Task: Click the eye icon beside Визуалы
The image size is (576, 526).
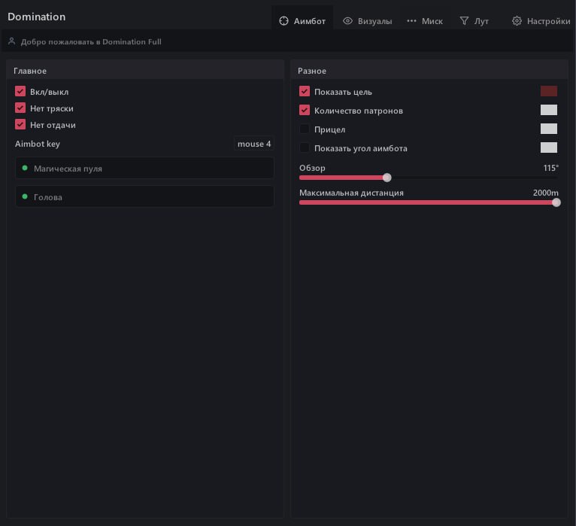Action: [347, 21]
